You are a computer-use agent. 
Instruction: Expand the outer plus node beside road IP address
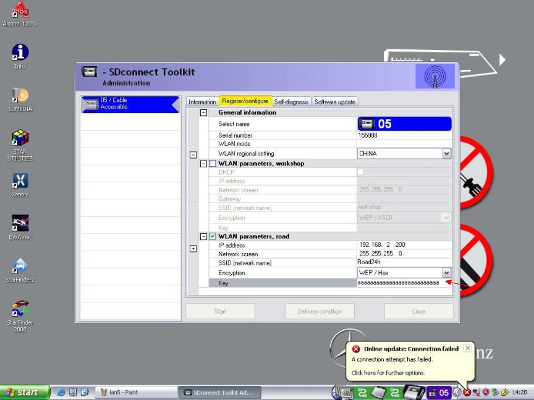pos(193,249)
